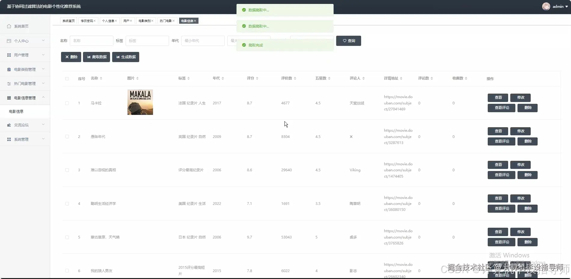Open the MAKALA poster thumbnail

(x=140, y=102)
